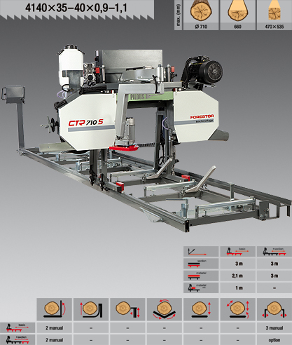This screenshot has width=292, height=345.
Task: Select the log loading arm icon
Action: [91, 309]
